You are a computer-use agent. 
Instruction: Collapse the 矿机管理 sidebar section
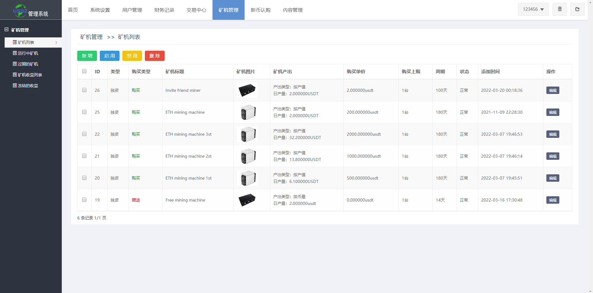pos(6,30)
